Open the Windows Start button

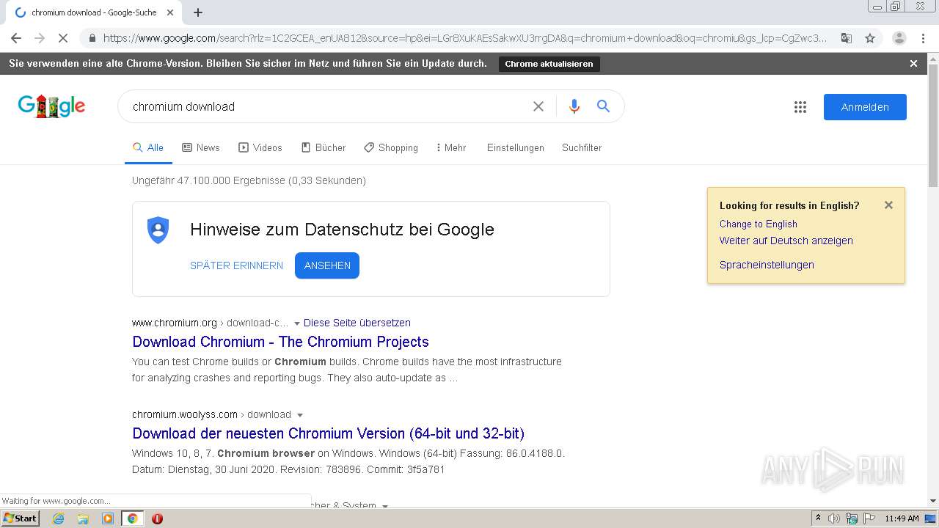point(20,518)
